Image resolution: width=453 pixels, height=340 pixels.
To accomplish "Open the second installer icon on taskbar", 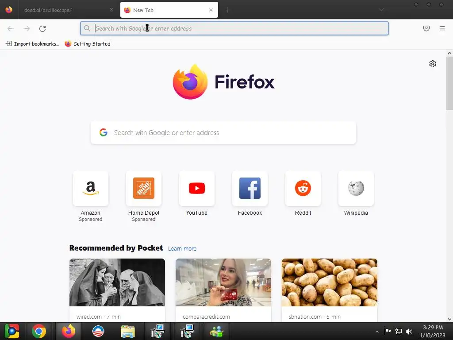I will point(187,331).
